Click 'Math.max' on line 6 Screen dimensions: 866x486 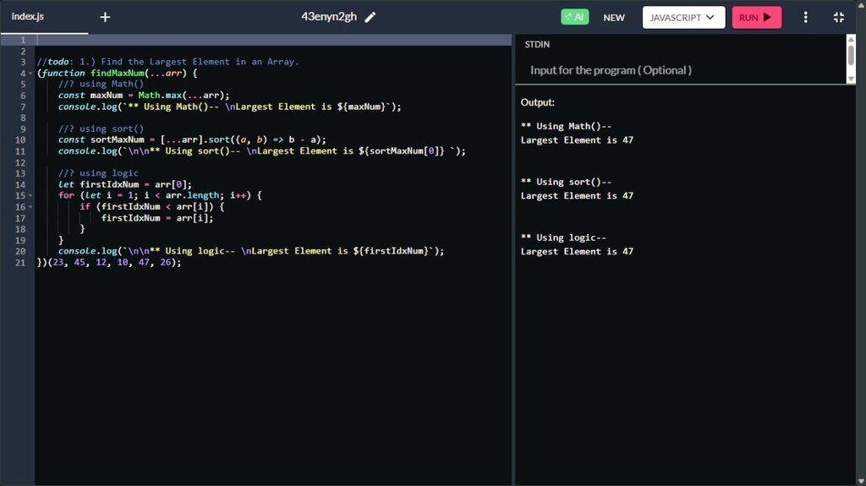tap(160, 96)
